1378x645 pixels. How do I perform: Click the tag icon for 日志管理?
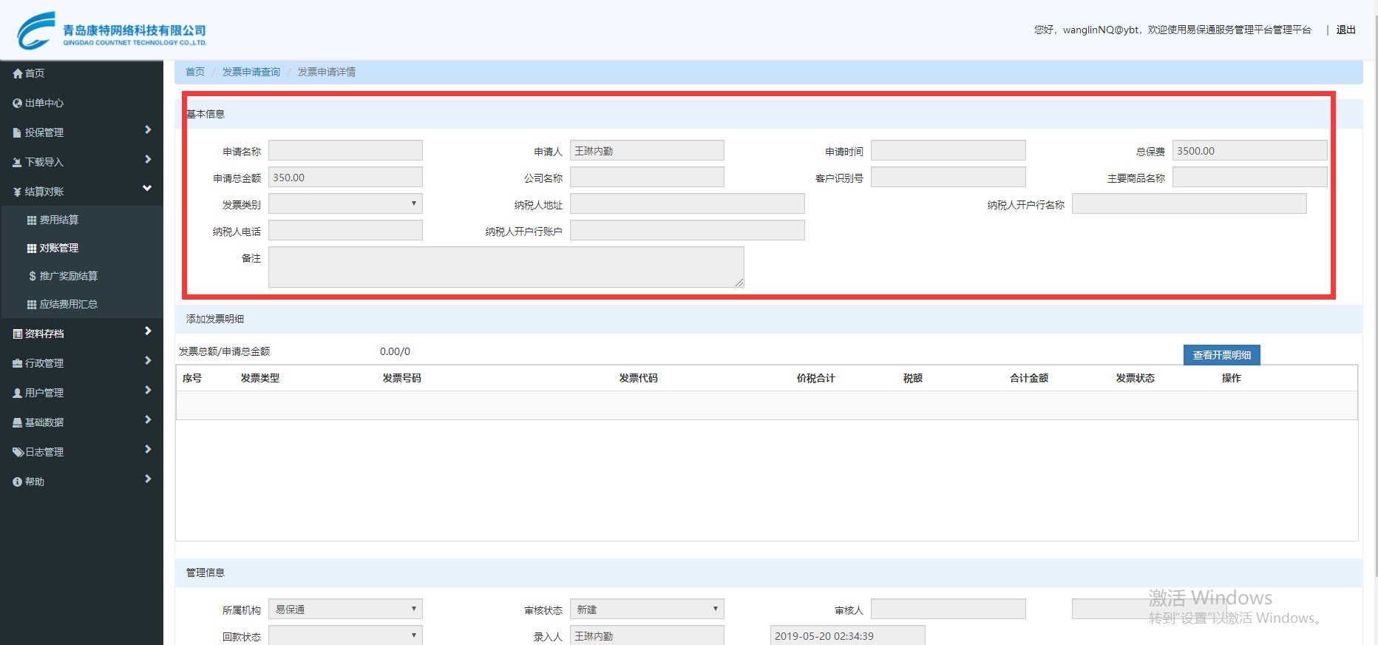point(18,452)
